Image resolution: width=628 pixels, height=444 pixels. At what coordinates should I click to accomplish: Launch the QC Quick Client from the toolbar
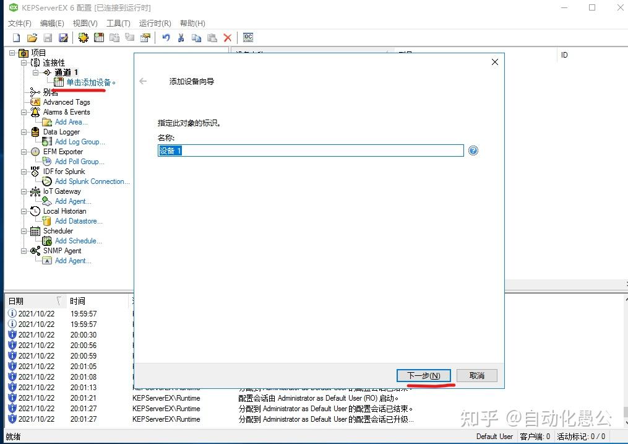pos(247,37)
